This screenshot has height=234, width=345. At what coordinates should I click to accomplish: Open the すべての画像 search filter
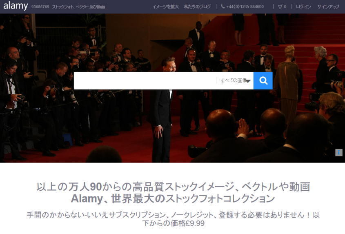click(x=233, y=80)
